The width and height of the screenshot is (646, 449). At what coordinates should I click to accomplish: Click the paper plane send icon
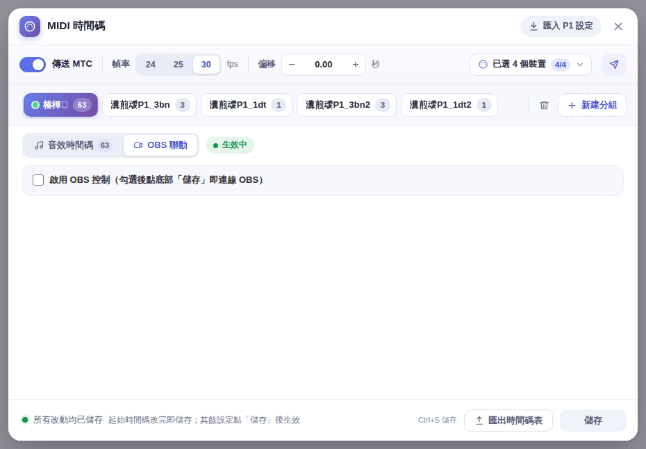(x=614, y=65)
